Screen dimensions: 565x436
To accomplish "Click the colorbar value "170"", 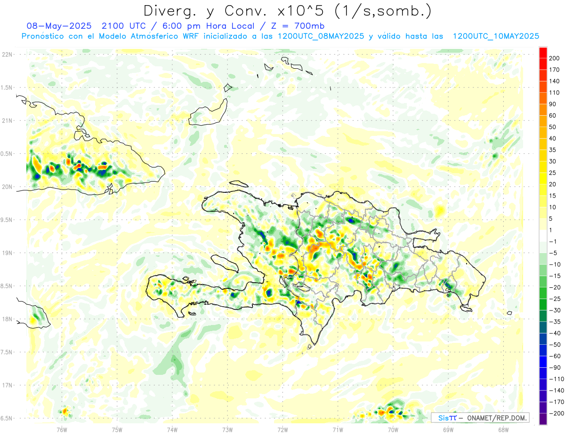I will click(555, 70).
